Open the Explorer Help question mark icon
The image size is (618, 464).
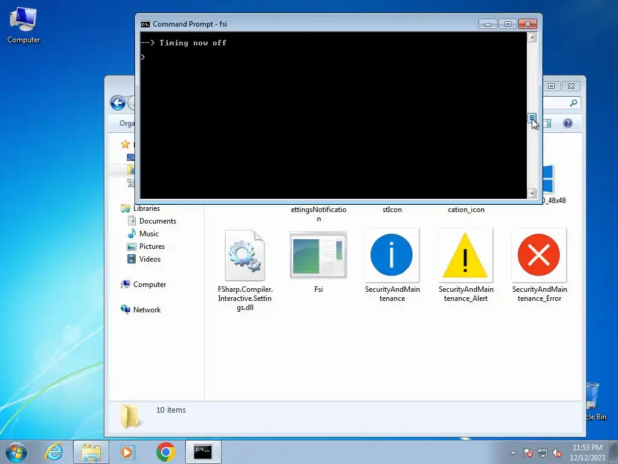(x=567, y=123)
